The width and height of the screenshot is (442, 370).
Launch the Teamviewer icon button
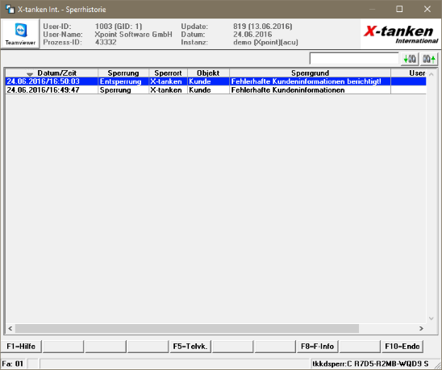[20, 34]
